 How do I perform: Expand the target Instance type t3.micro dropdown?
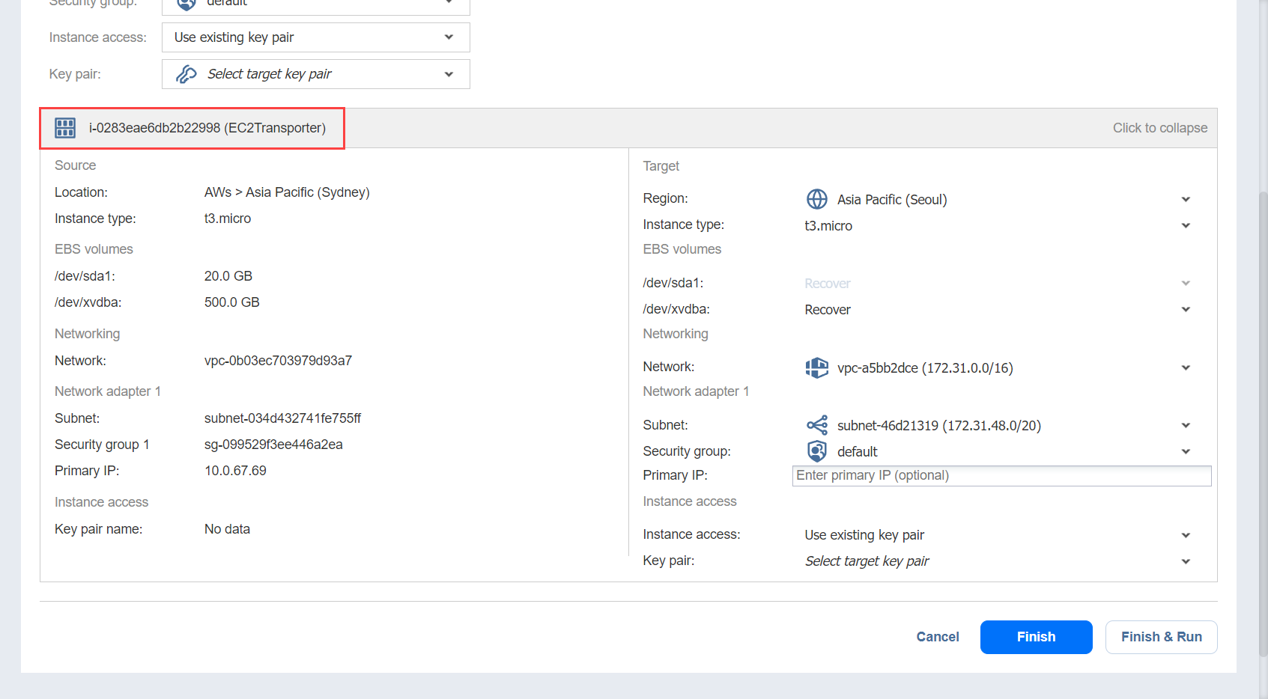click(1185, 225)
